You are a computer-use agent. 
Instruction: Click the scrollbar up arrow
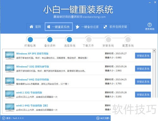coord(154,51)
